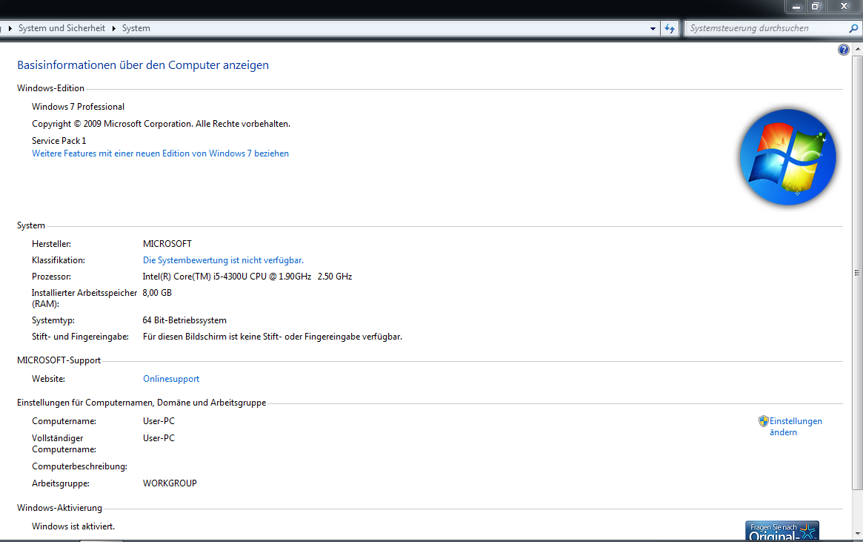This screenshot has width=863, height=542.
Task: Click the scrollbar up arrow
Action: click(x=858, y=49)
